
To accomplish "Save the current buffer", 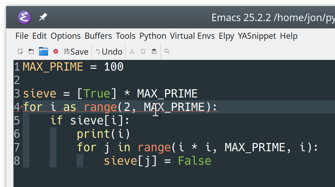I will 76,52.
